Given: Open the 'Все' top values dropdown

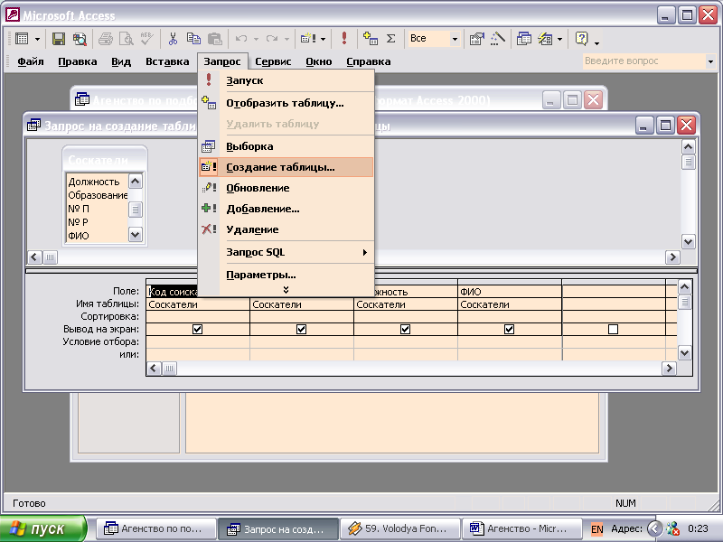Looking at the screenshot, I should (x=455, y=39).
